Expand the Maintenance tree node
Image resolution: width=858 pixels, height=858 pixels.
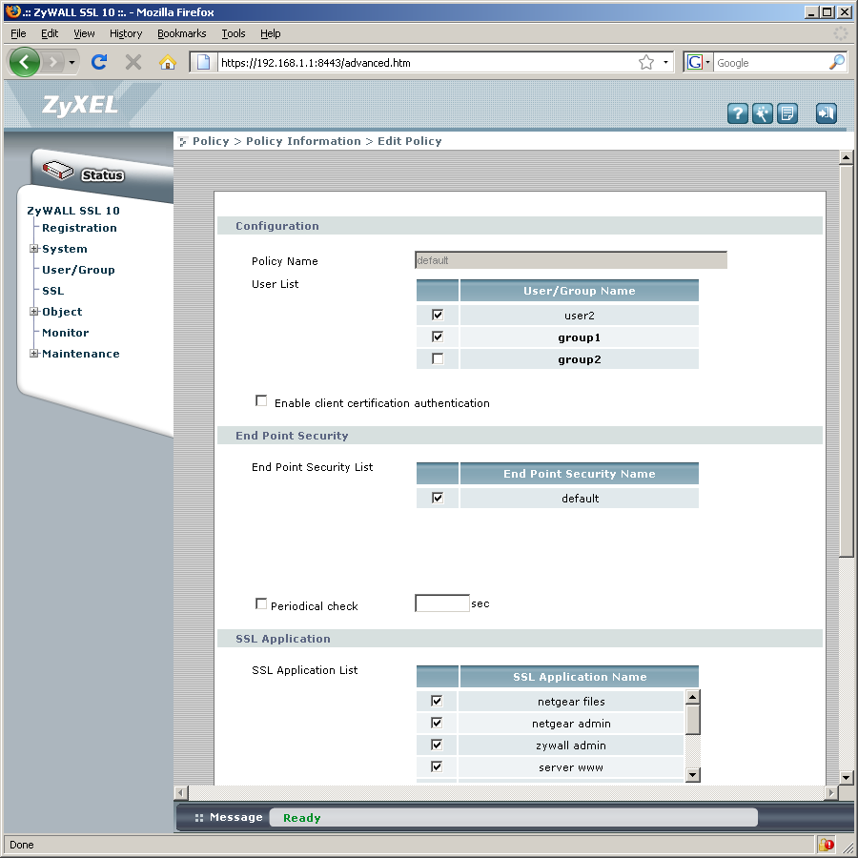pos(34,354)
